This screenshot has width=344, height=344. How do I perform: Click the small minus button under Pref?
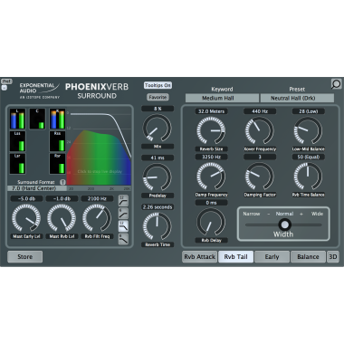[x=5, y=88]
